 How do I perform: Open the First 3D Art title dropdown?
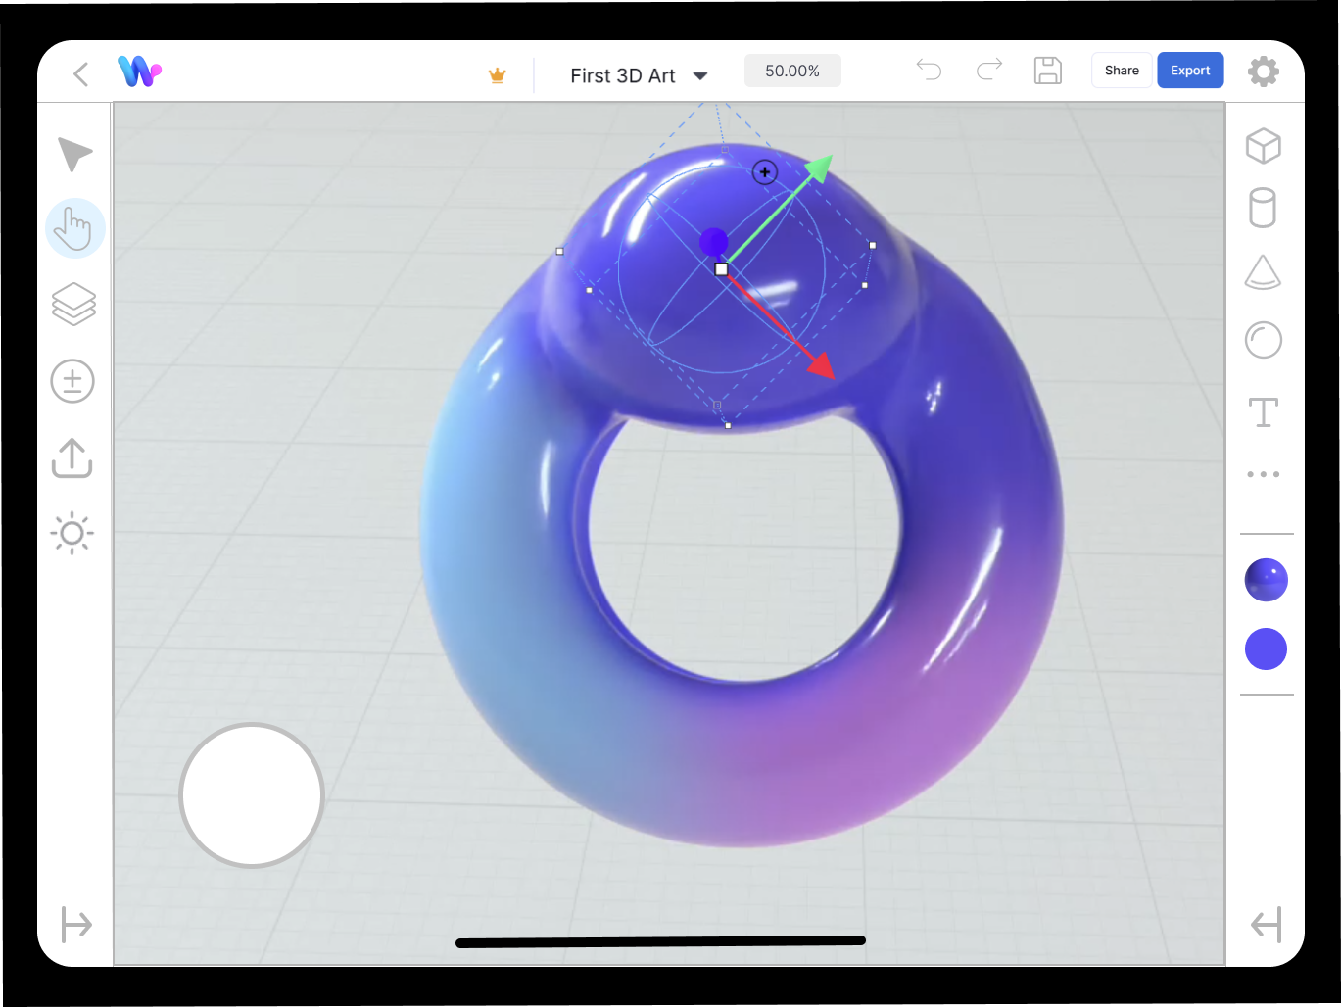pyautogui.click(x=700, y=74)
